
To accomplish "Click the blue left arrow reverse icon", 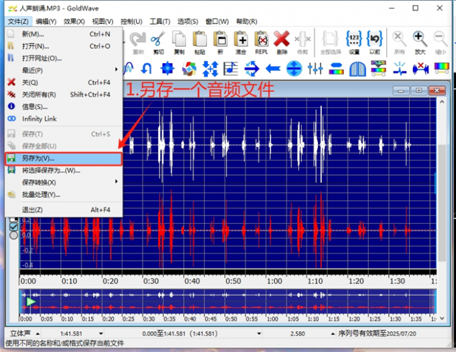I will pyautogui.click(x=273, y=69).
